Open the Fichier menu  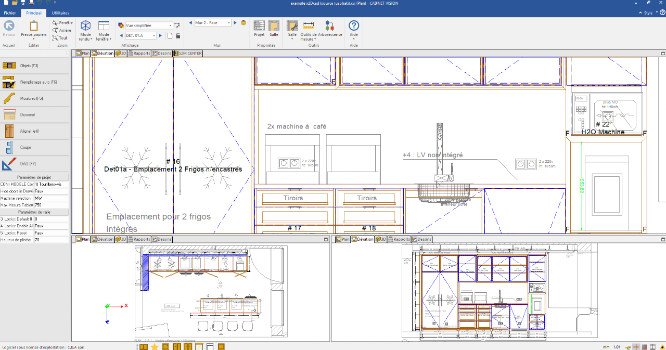(x=9, y=12)
